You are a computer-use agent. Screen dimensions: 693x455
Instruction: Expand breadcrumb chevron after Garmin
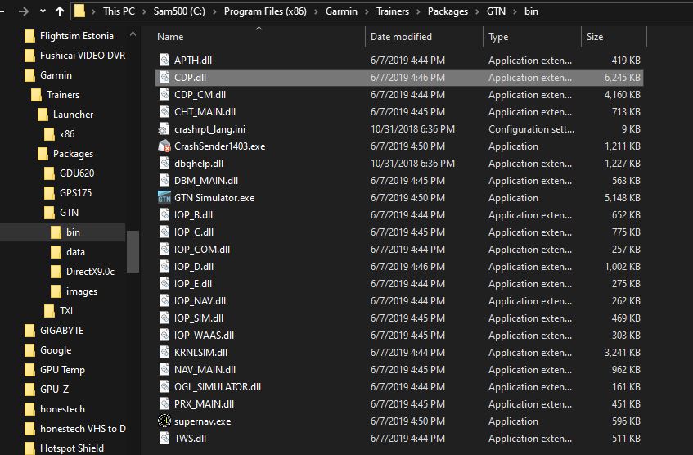tap(367, 11)
